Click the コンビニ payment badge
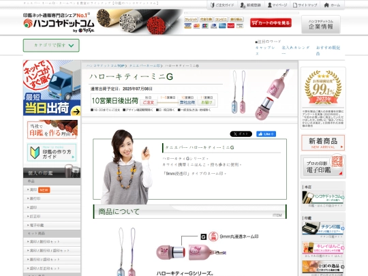This screenshot has height=276, width=368. pyautogui.click(x=221, y=19)
